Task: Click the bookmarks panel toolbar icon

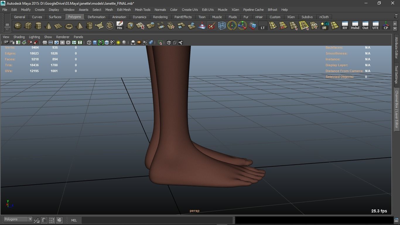Action: pos(18,42)
